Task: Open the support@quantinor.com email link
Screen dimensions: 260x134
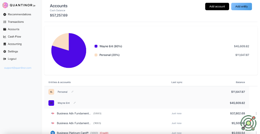Action: 18,68
